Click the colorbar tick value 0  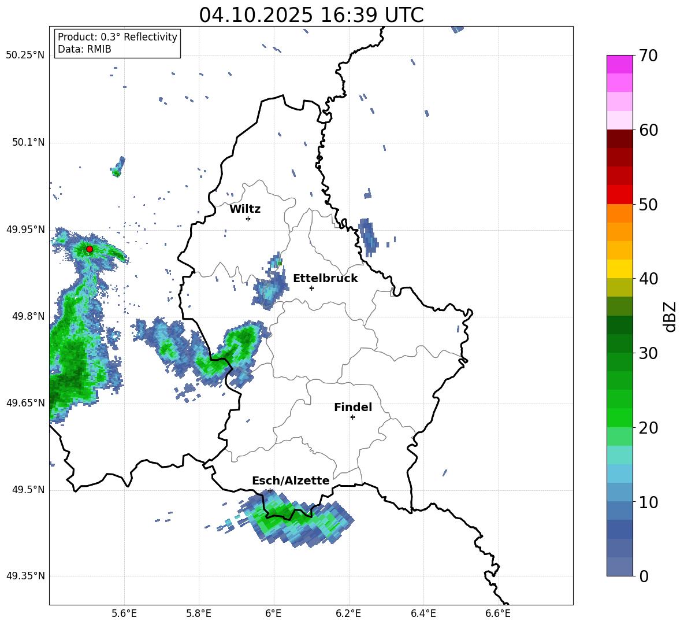pos(644,576)
